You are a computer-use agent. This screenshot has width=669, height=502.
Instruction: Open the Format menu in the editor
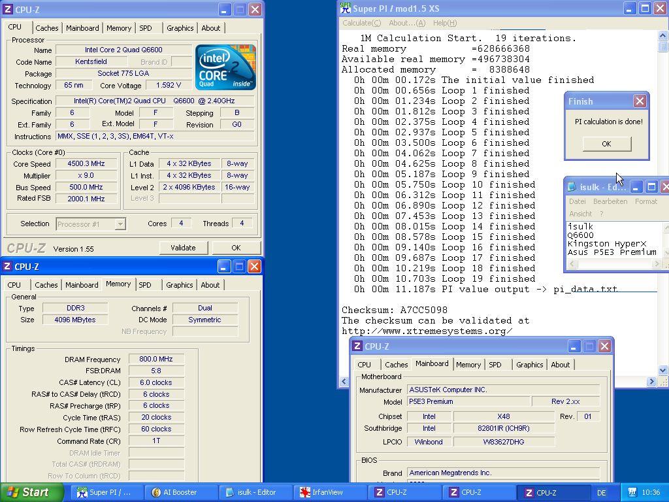(646, 201)
